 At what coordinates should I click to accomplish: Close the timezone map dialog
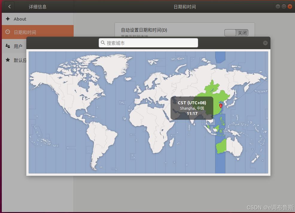click(265, 43)
